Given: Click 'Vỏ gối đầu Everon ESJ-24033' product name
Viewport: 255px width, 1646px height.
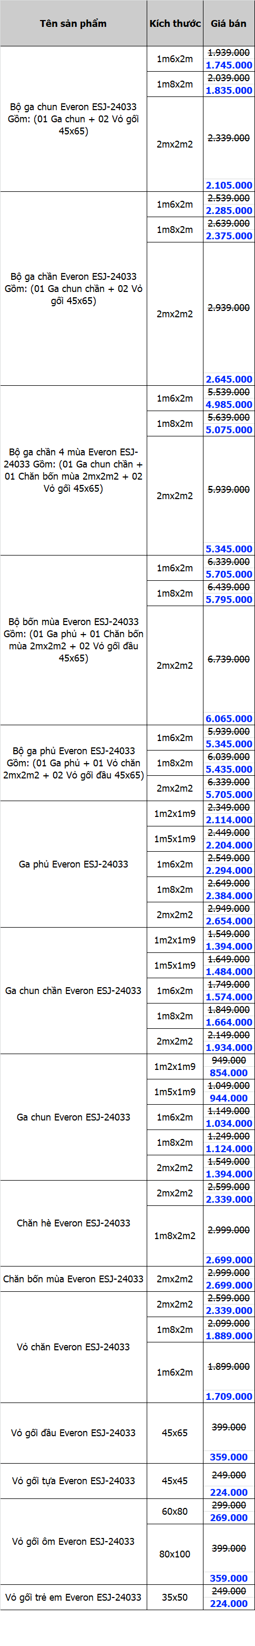Looking at the screenshot, I should tap(73, 1433).
